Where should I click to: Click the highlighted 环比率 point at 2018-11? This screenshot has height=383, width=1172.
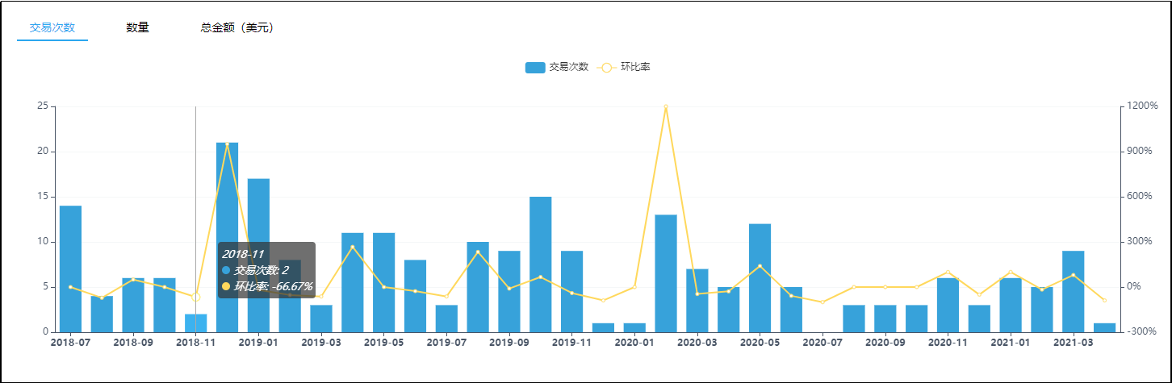[x=195, y=298]
